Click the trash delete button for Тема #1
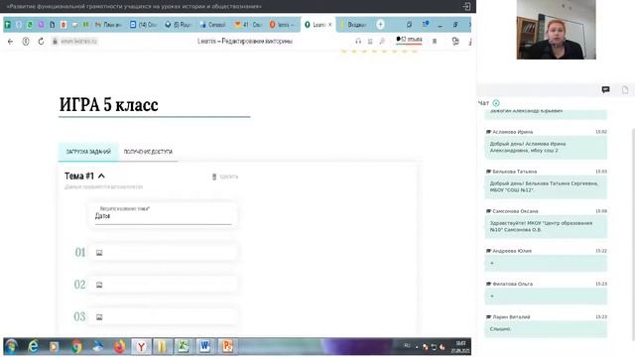This screenshot has height=357, width=635. 225,177
